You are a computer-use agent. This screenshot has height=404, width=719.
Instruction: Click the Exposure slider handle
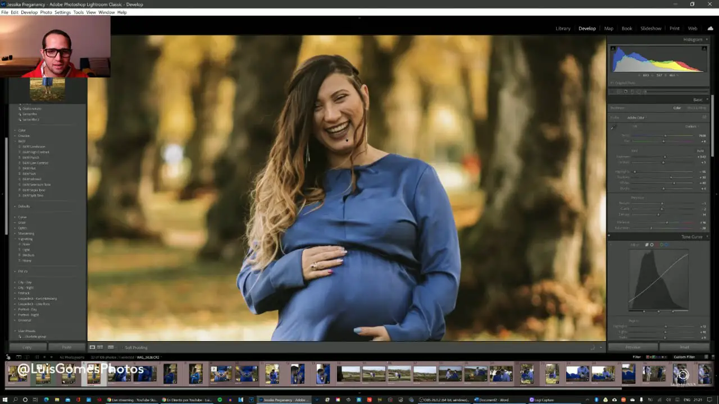coord(665,157)
